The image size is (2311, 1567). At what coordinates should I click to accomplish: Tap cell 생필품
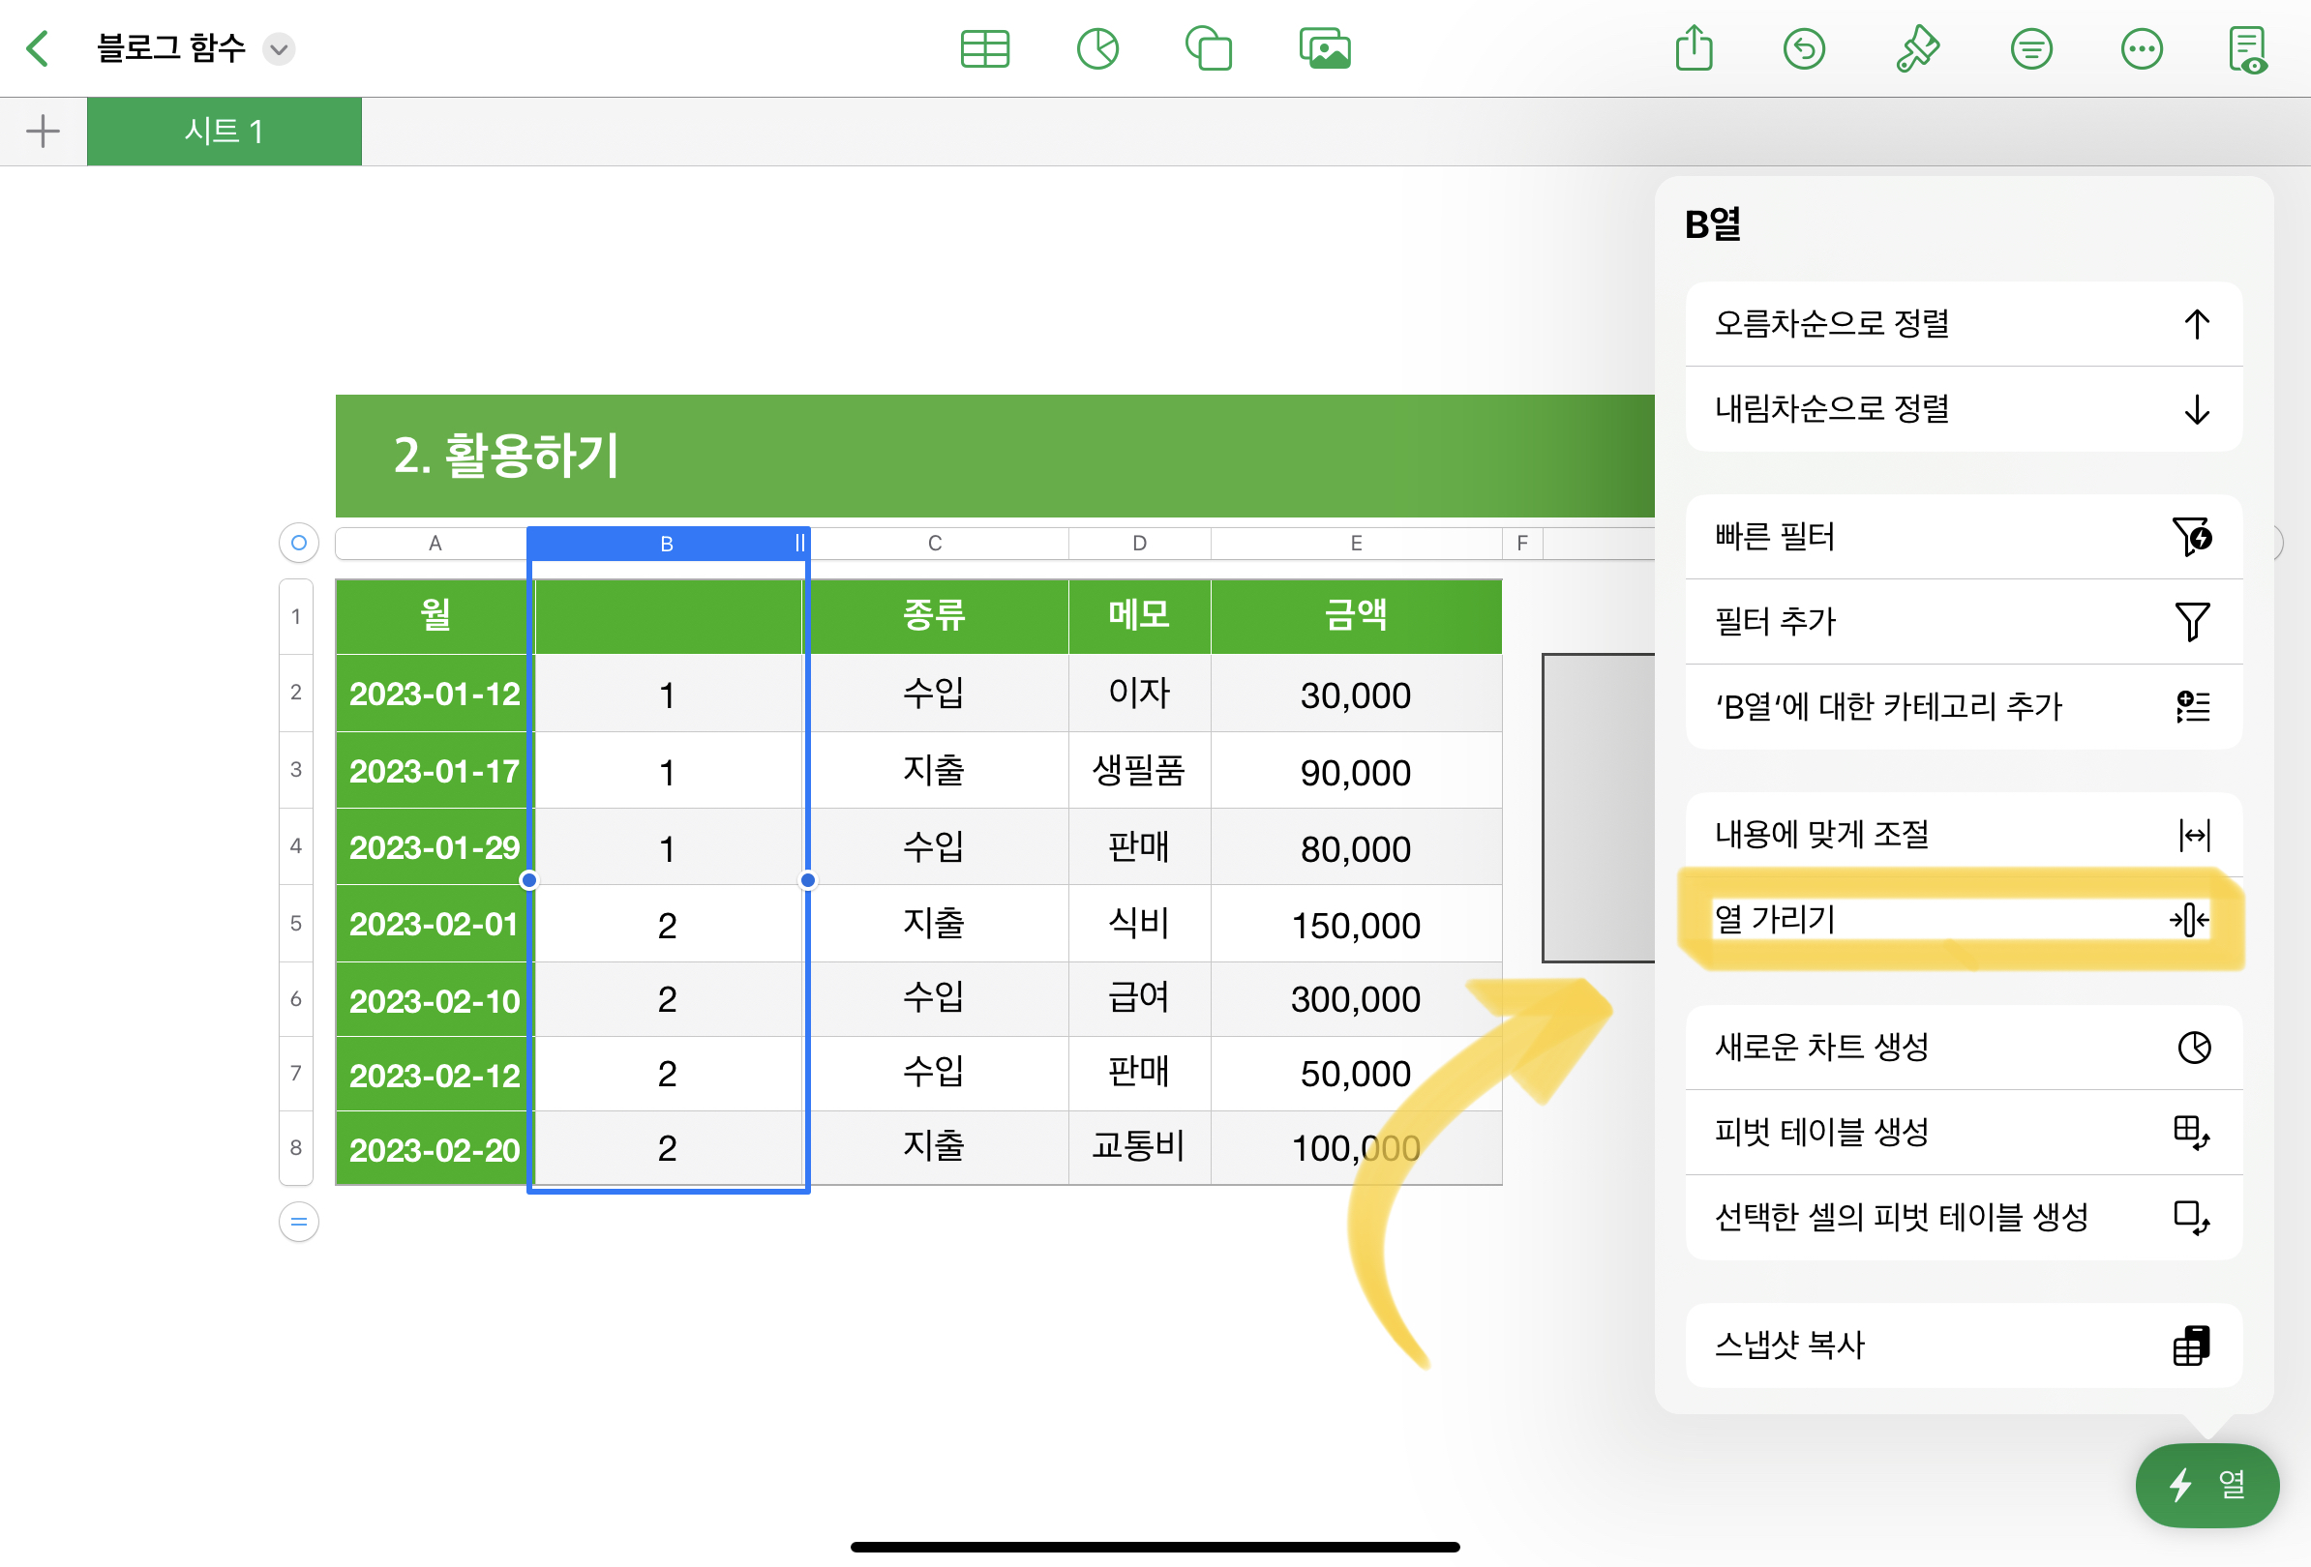1140,771
